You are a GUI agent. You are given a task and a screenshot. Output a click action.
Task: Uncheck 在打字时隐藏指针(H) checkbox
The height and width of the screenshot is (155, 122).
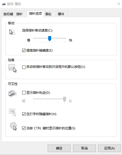pyautogui.click(x=24, y=114)
